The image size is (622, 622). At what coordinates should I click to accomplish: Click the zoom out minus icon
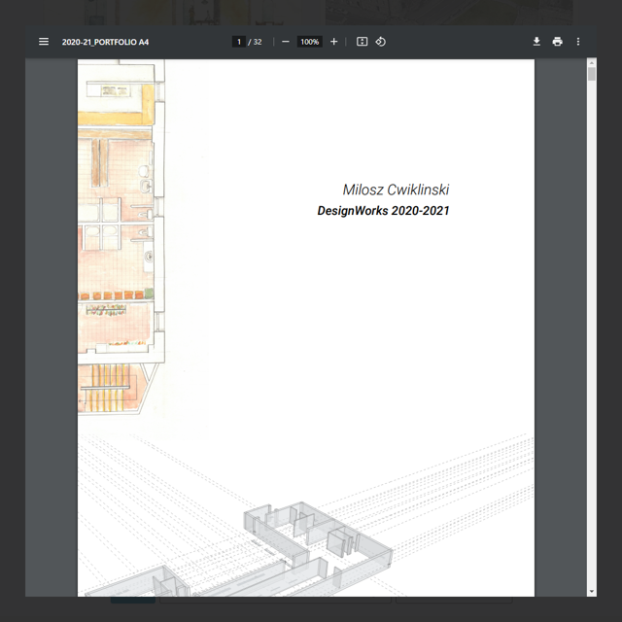[286, 42]
